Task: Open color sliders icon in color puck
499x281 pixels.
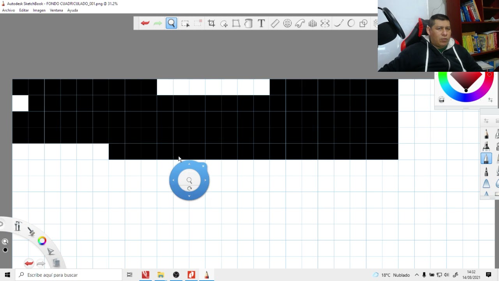Action: 490,100
